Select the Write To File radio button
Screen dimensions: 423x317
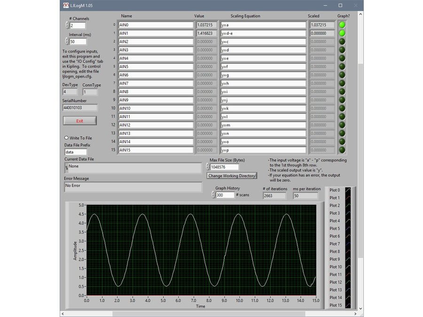pos(66,137)
